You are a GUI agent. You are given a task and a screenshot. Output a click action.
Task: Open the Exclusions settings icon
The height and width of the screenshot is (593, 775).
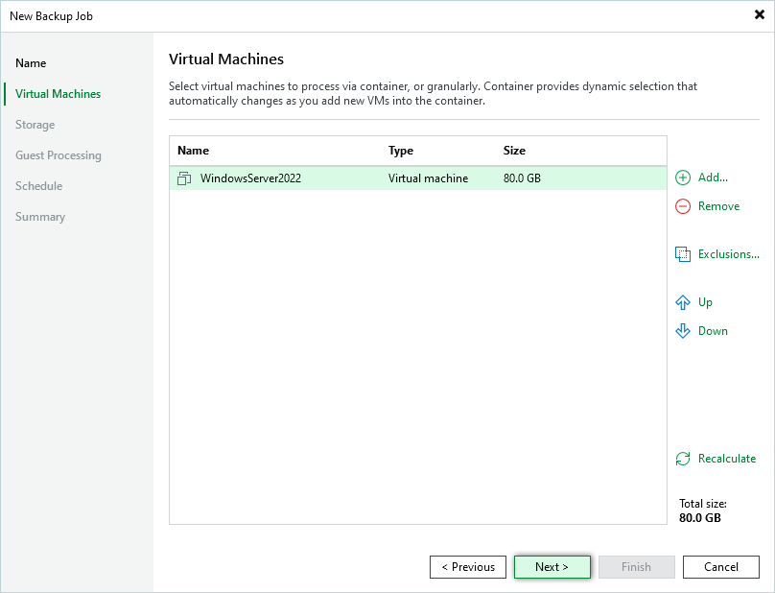click(683, 254)
